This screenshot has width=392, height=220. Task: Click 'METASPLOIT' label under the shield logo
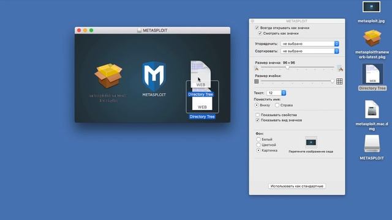(154, 95)
